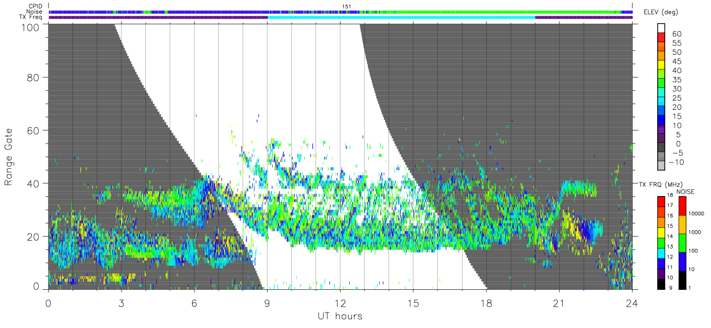Click the −10 label on ELEV colorbar

pyautogui.click(x=677, y=162)
